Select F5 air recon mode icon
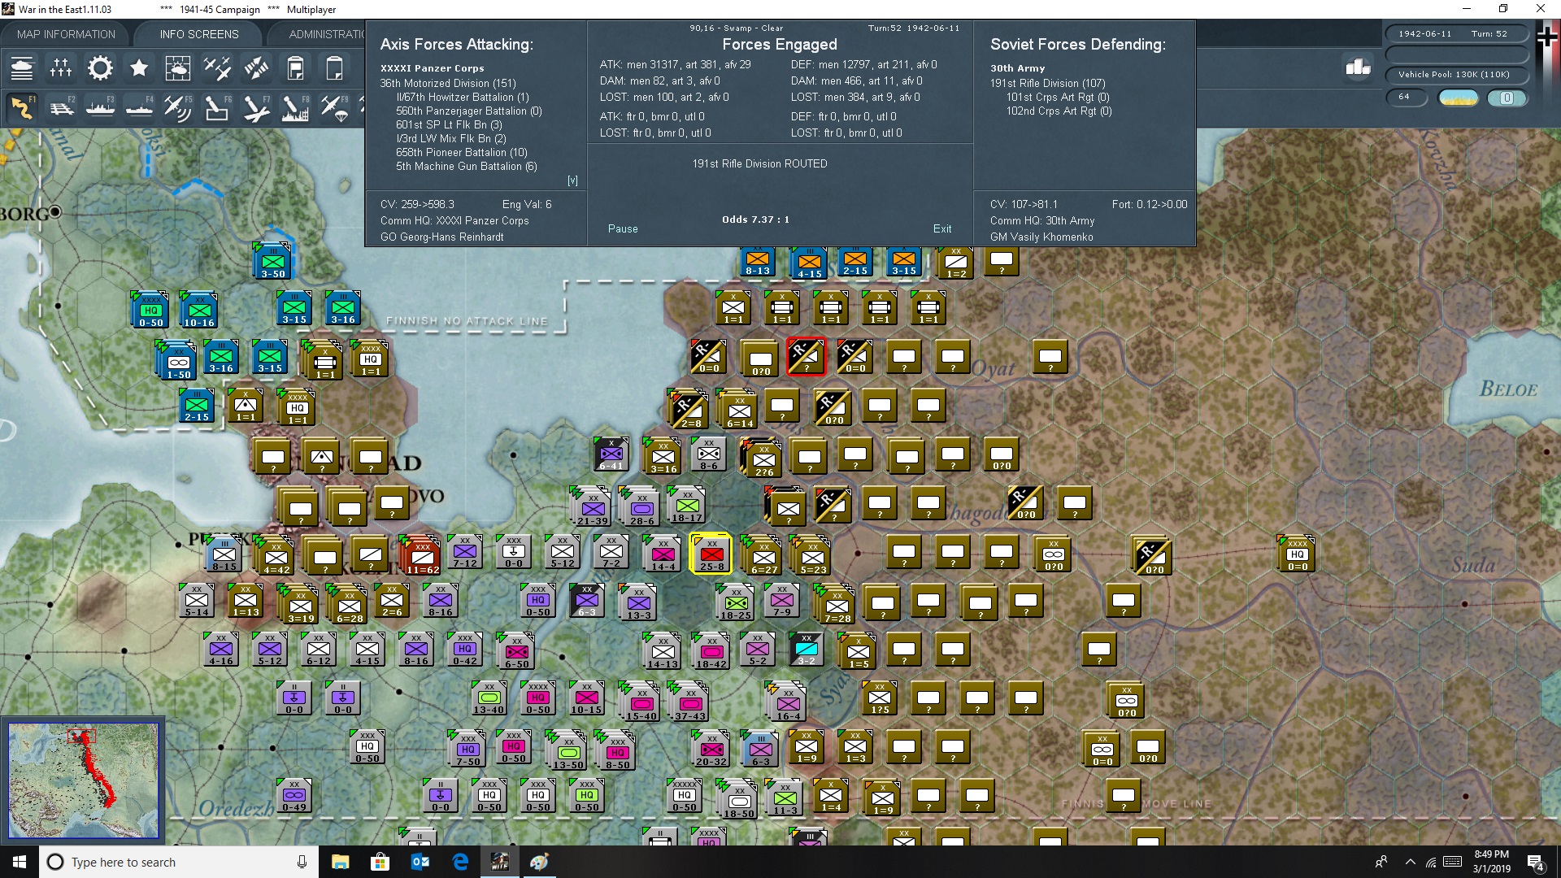Screen dimensions: 1561x878 pos(178,108)
